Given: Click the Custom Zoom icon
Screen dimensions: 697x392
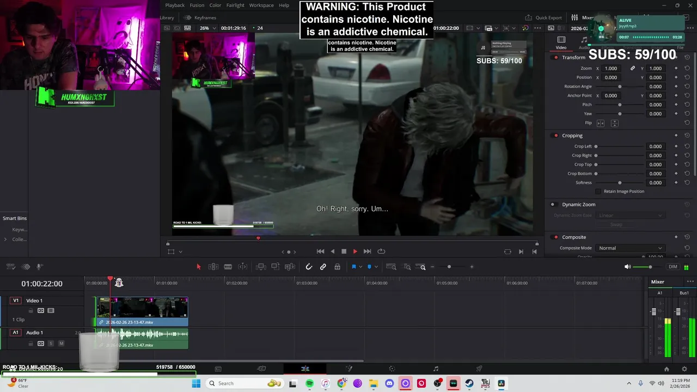Looking at the screenshot, I should (420, 267).
